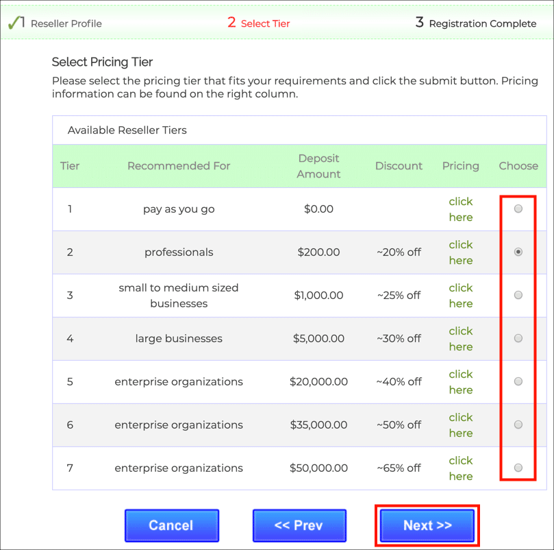This screenshot has width=554, height=550.
Task: View pricing link for Tier 3
Action: 460,296
